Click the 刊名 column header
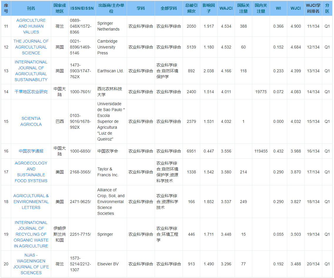 tap(31, 8)
